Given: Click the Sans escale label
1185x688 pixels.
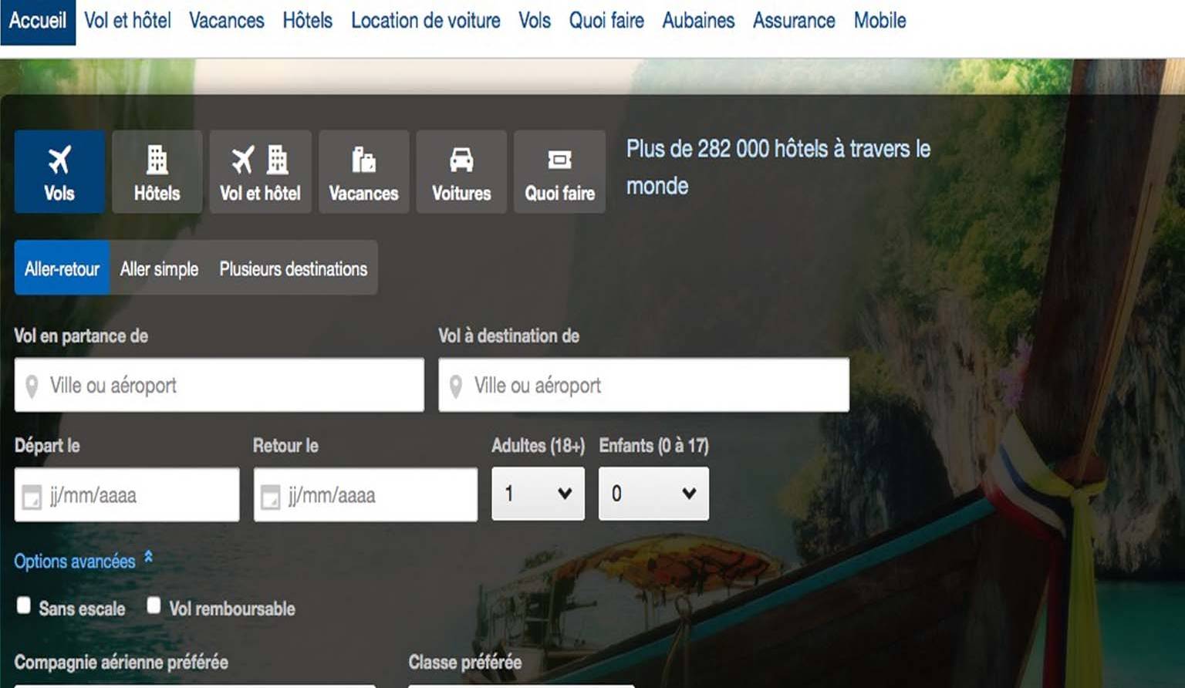Looking at the screenshot, I should [x=82, y=609].
